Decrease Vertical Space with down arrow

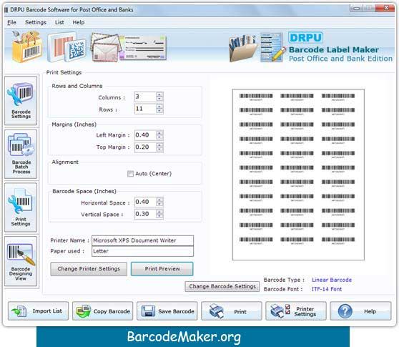(159, 216)
